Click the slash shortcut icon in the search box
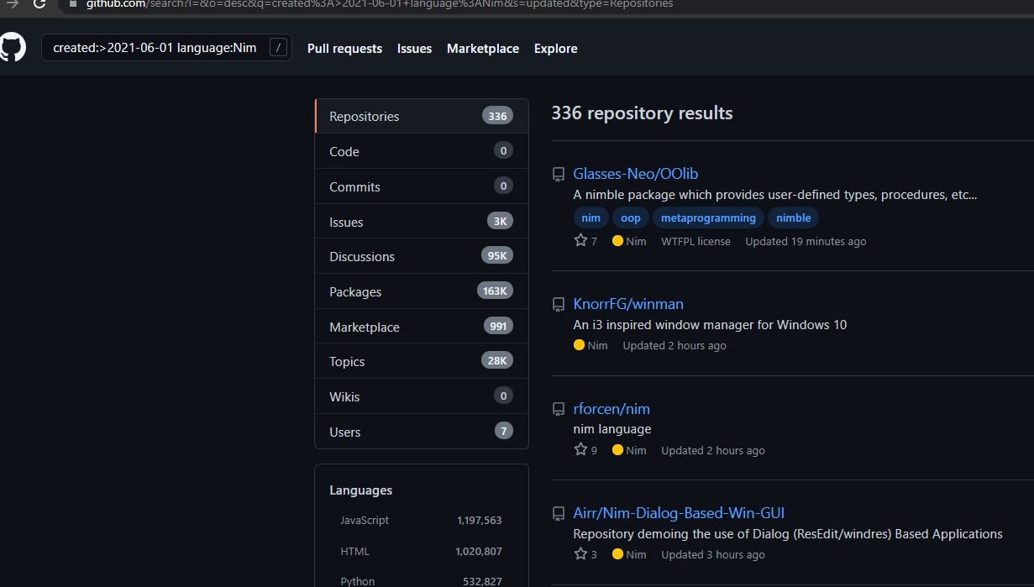The image size is (1034, 587). tap(278, 48)
